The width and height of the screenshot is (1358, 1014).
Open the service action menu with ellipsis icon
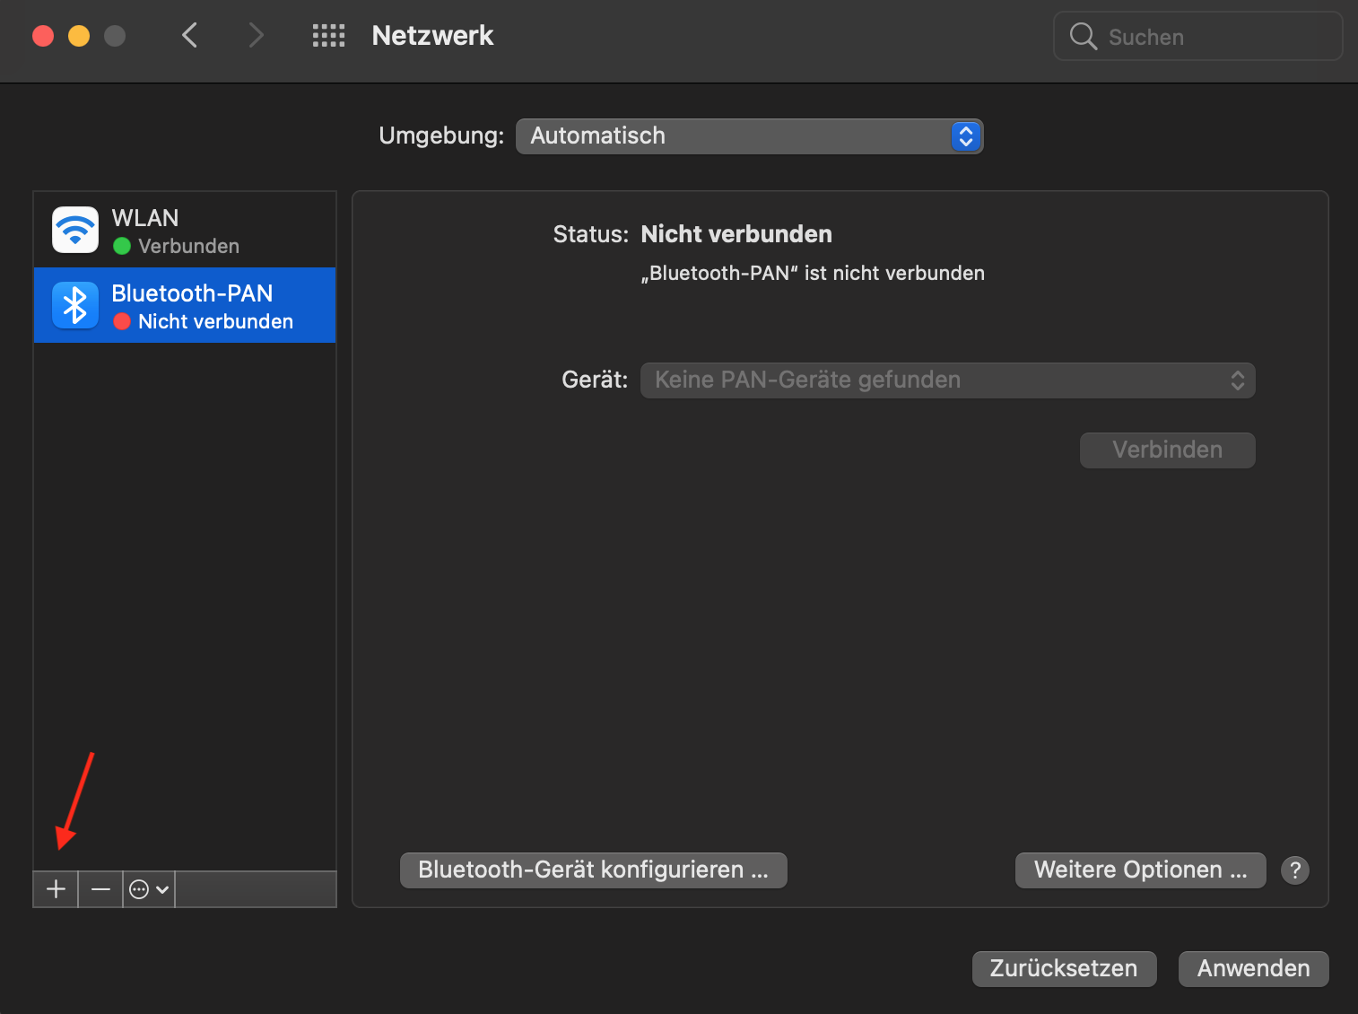[149, 889]
